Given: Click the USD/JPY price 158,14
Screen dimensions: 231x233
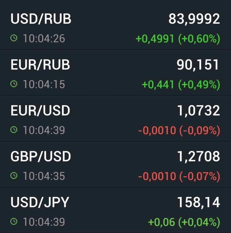Looking at the screenshot, I should (198, 202).
